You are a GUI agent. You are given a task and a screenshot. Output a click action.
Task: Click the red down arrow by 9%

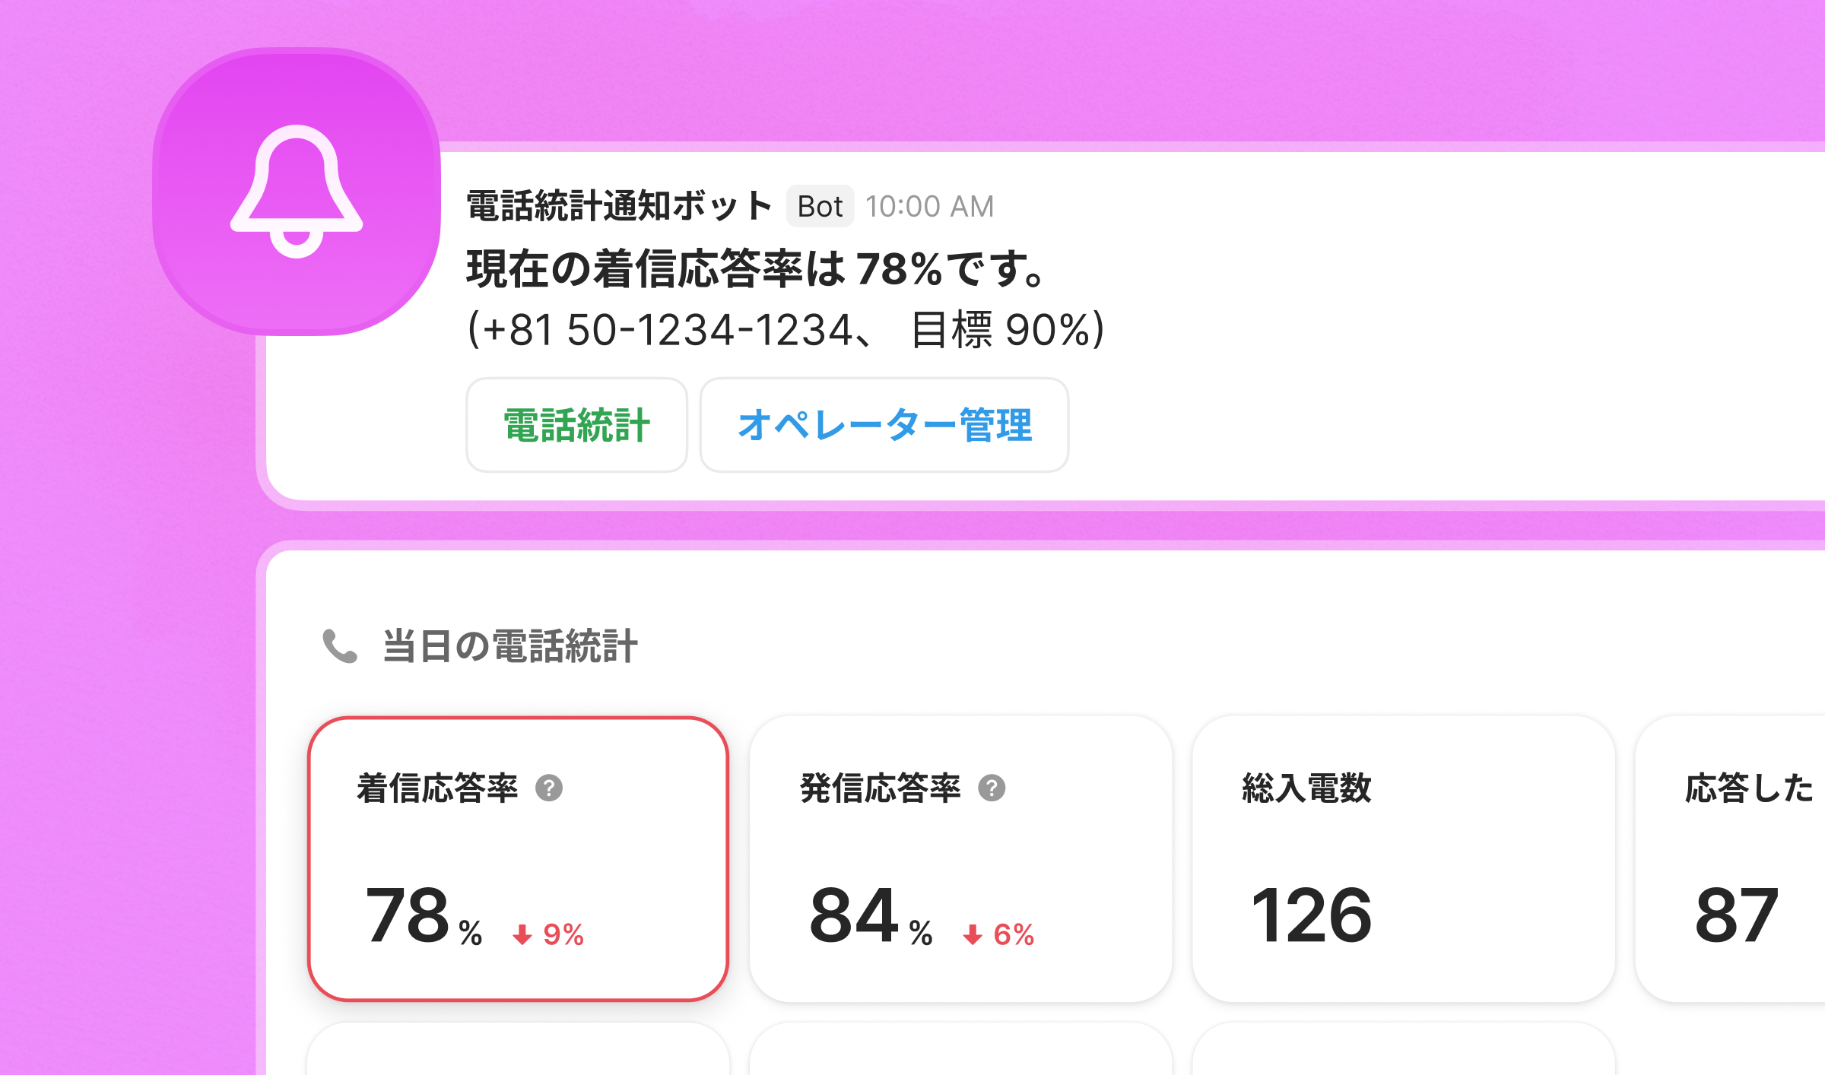tap(522, 934)
